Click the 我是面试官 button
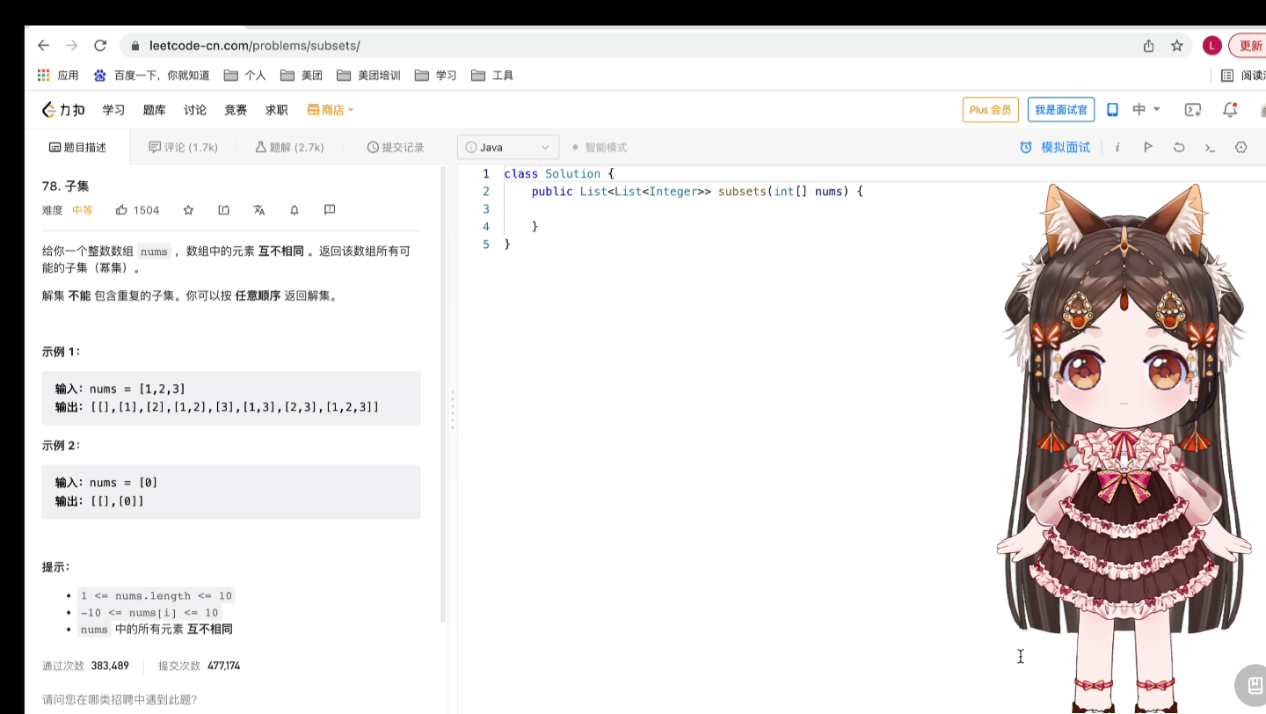1266x714 pixels. pyautogui.click(x=1061, y=110)
